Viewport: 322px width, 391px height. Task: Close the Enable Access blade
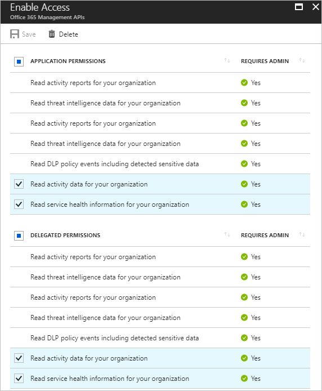point(316,7)
